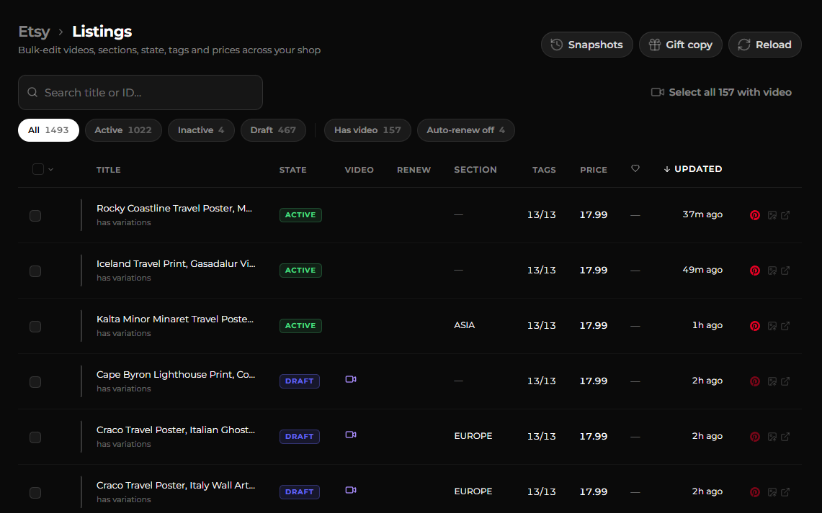Open Kalta Minor Minaret listing externally
822x513 pixels.
point(785,326)
